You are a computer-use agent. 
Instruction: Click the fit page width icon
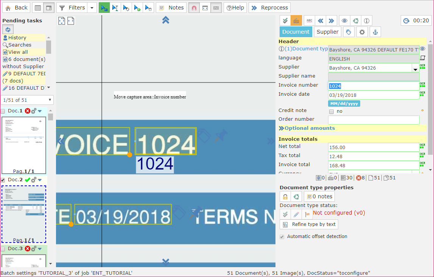click(x=71, y=21)
